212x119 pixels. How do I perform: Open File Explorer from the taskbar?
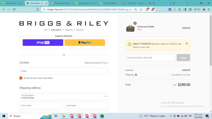64,116
